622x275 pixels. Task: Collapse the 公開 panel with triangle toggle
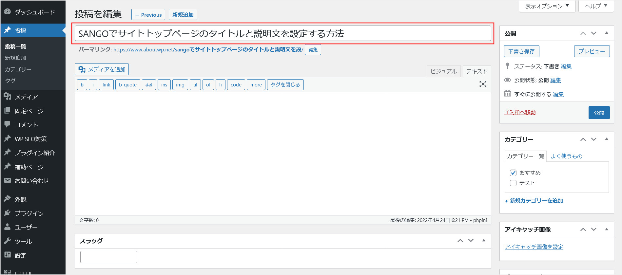click(607, 33)
